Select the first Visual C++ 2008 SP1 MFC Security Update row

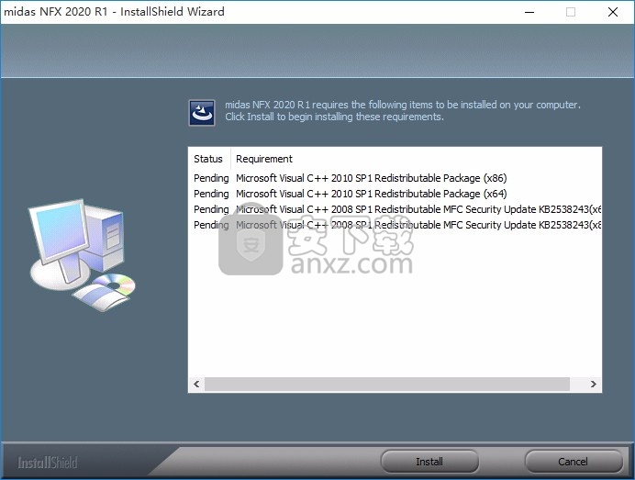(x=395, y=209)
